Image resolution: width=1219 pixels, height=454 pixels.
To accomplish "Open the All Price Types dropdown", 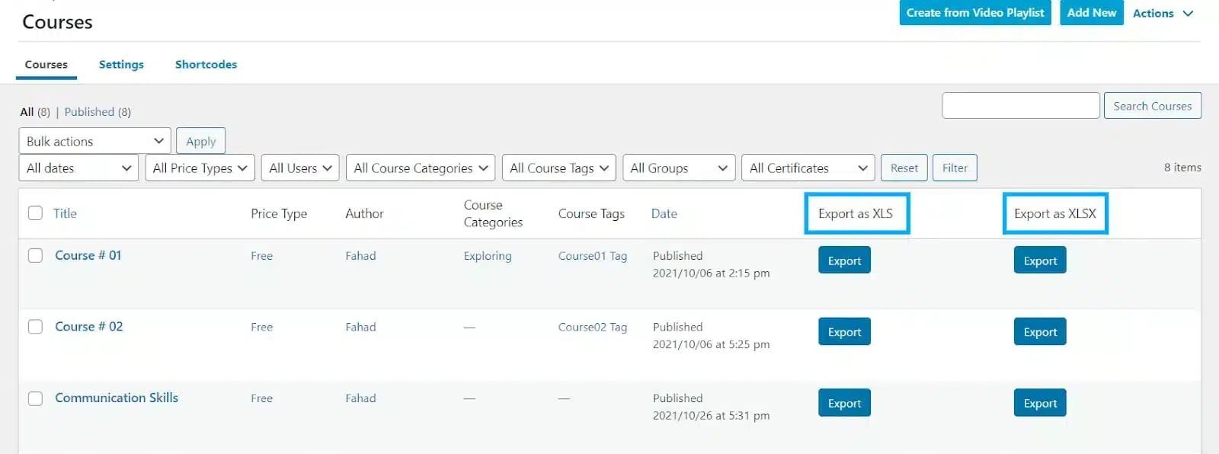I will (x=200, y=168).
